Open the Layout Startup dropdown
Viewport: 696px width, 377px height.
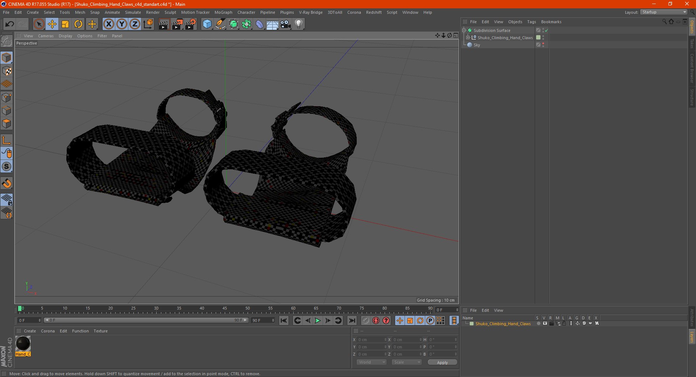[664, 12]
